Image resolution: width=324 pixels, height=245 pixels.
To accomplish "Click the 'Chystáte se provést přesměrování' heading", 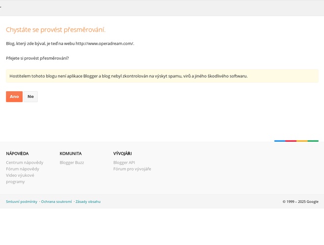I will [x=55, y=29].
